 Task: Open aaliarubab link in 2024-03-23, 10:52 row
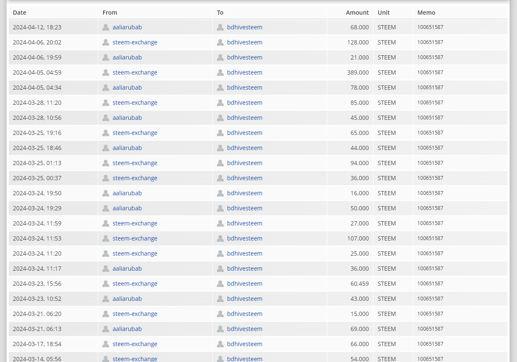click(127, 299)
